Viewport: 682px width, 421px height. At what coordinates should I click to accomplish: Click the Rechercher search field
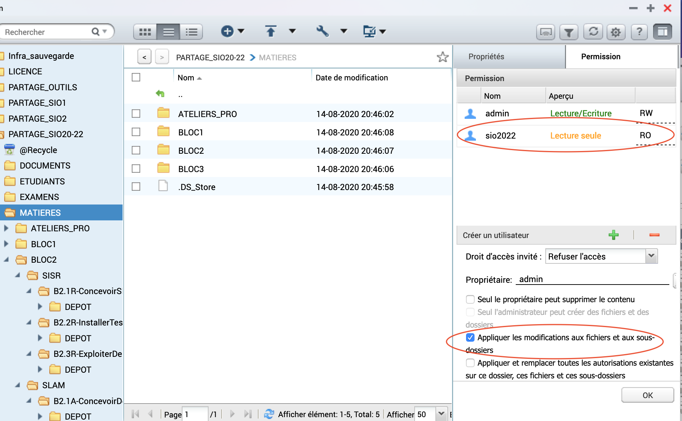point(46,32)
